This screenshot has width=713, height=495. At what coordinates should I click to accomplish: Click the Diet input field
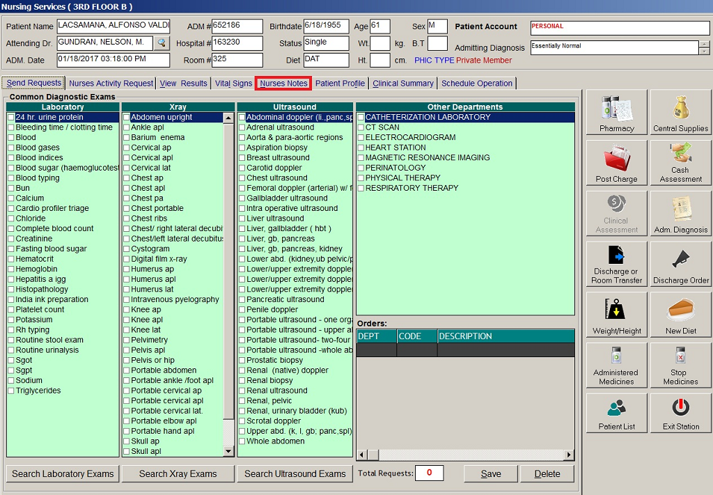pyautogui.click(x=324, y=60)
